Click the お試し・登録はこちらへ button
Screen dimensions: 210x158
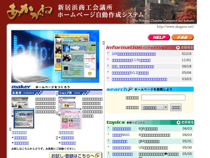[76, 155]
